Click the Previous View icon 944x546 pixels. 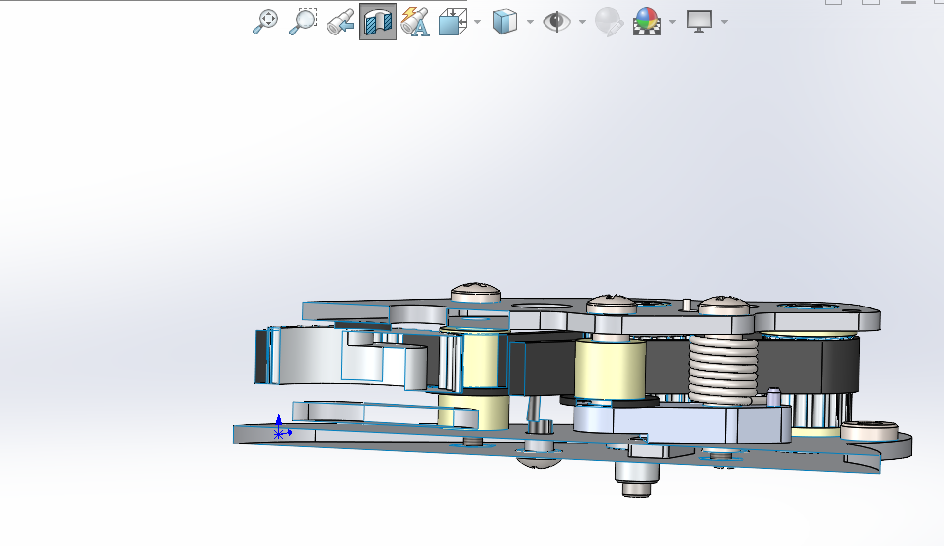[340, 21]
